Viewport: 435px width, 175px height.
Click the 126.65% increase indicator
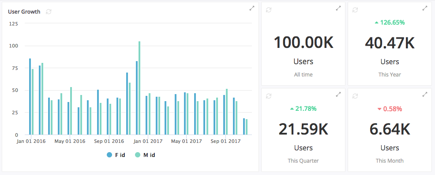click(390, 22)
